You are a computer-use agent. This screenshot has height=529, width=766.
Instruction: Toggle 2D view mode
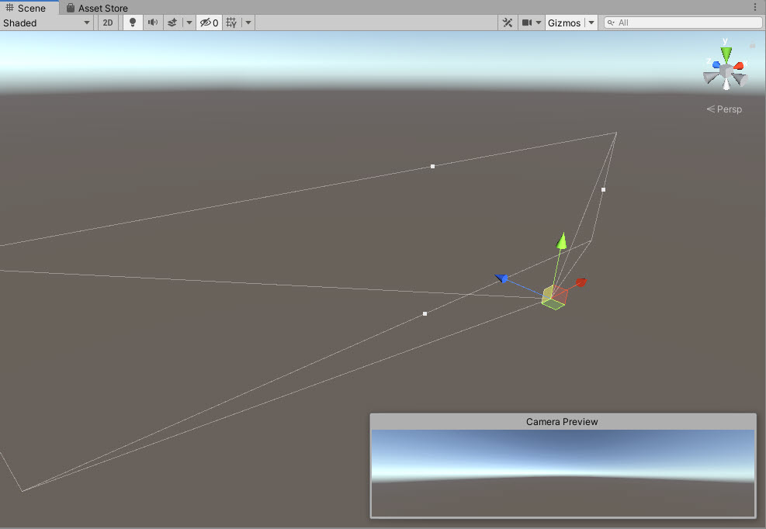coord(108,23)
